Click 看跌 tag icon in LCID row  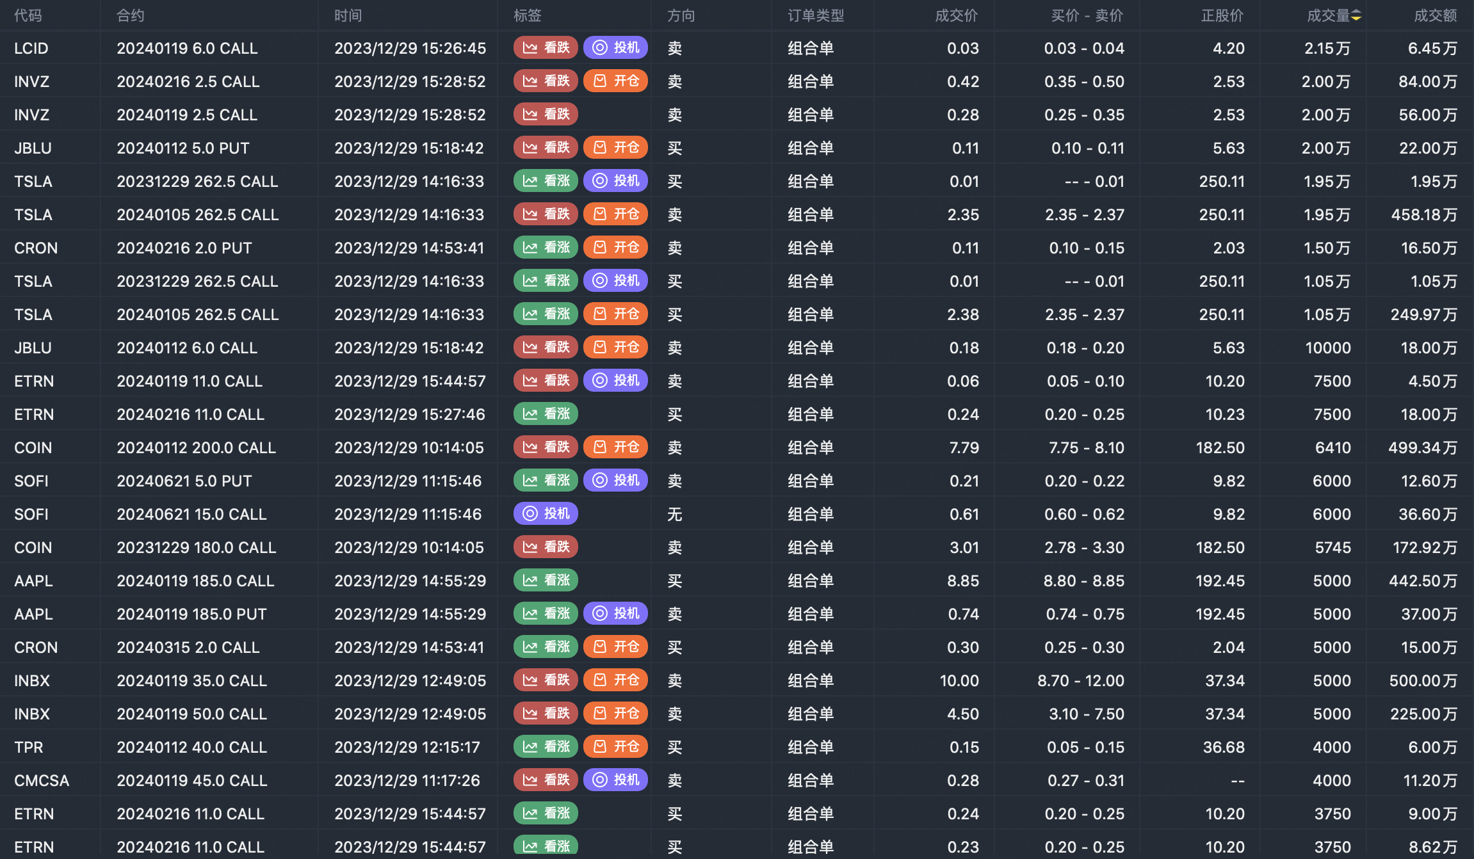point(530,48)
